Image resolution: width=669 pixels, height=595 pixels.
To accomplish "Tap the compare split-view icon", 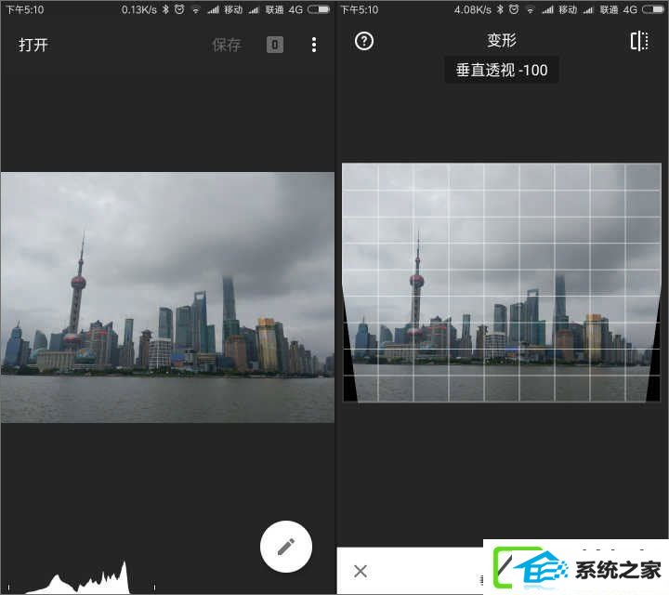I will [x=639, y=41].
